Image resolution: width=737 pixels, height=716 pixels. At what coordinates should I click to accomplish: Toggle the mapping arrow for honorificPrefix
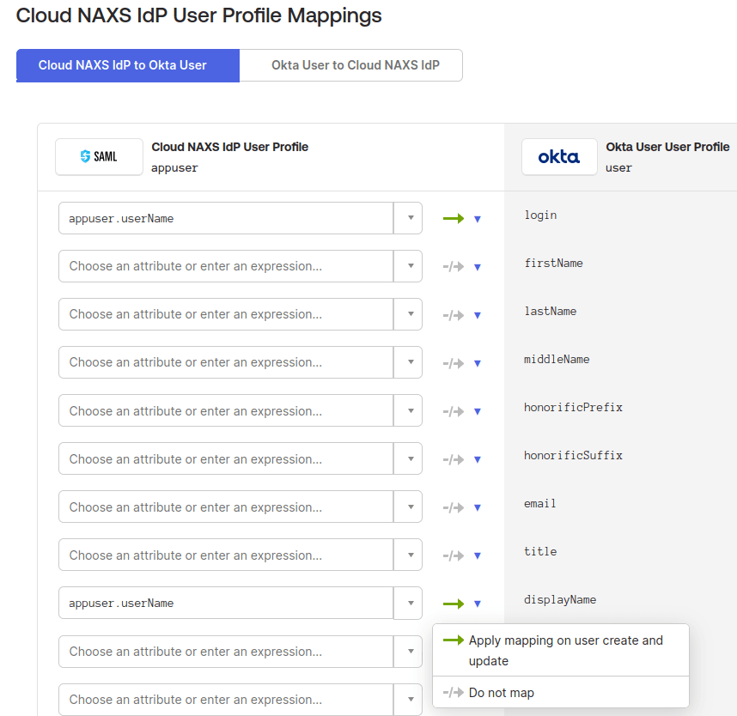(x=462, y=411)
